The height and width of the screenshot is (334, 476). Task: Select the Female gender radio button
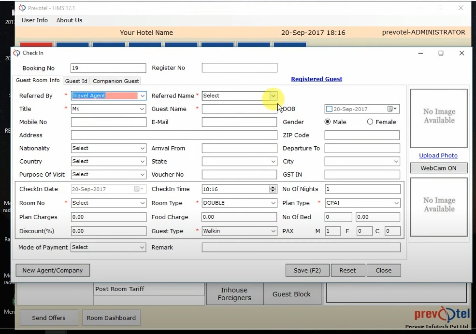370,122
